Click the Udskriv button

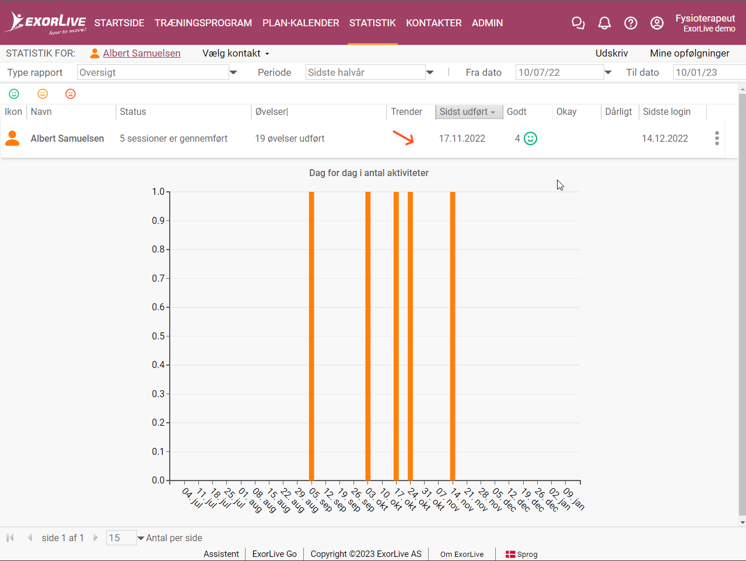[611, 53]
